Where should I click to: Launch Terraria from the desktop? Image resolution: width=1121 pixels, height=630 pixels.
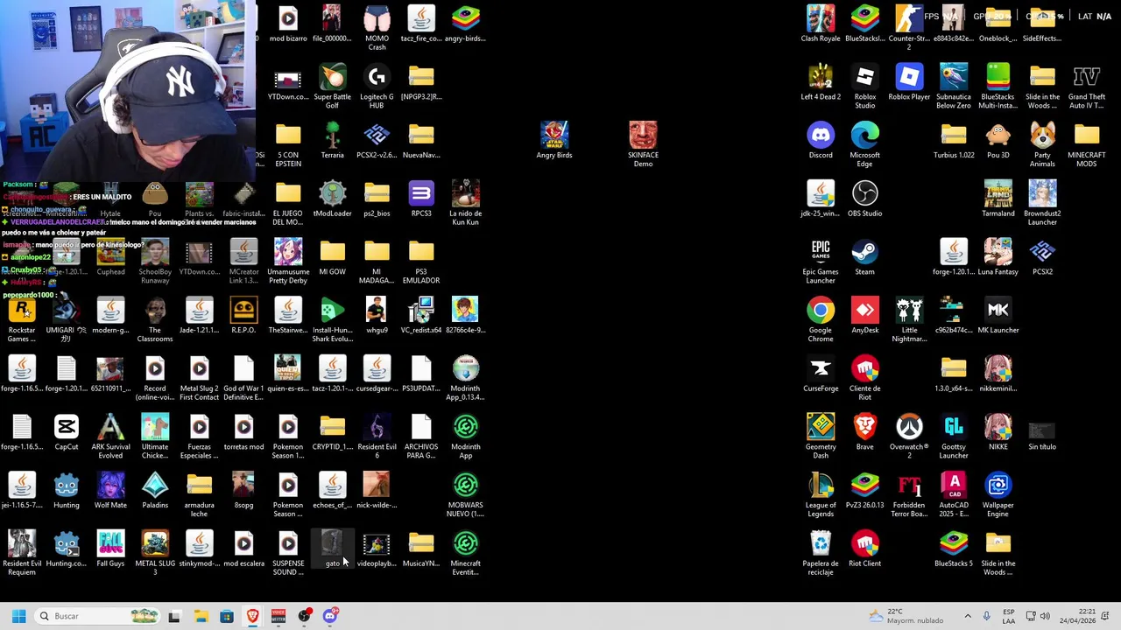click(332, 141)
